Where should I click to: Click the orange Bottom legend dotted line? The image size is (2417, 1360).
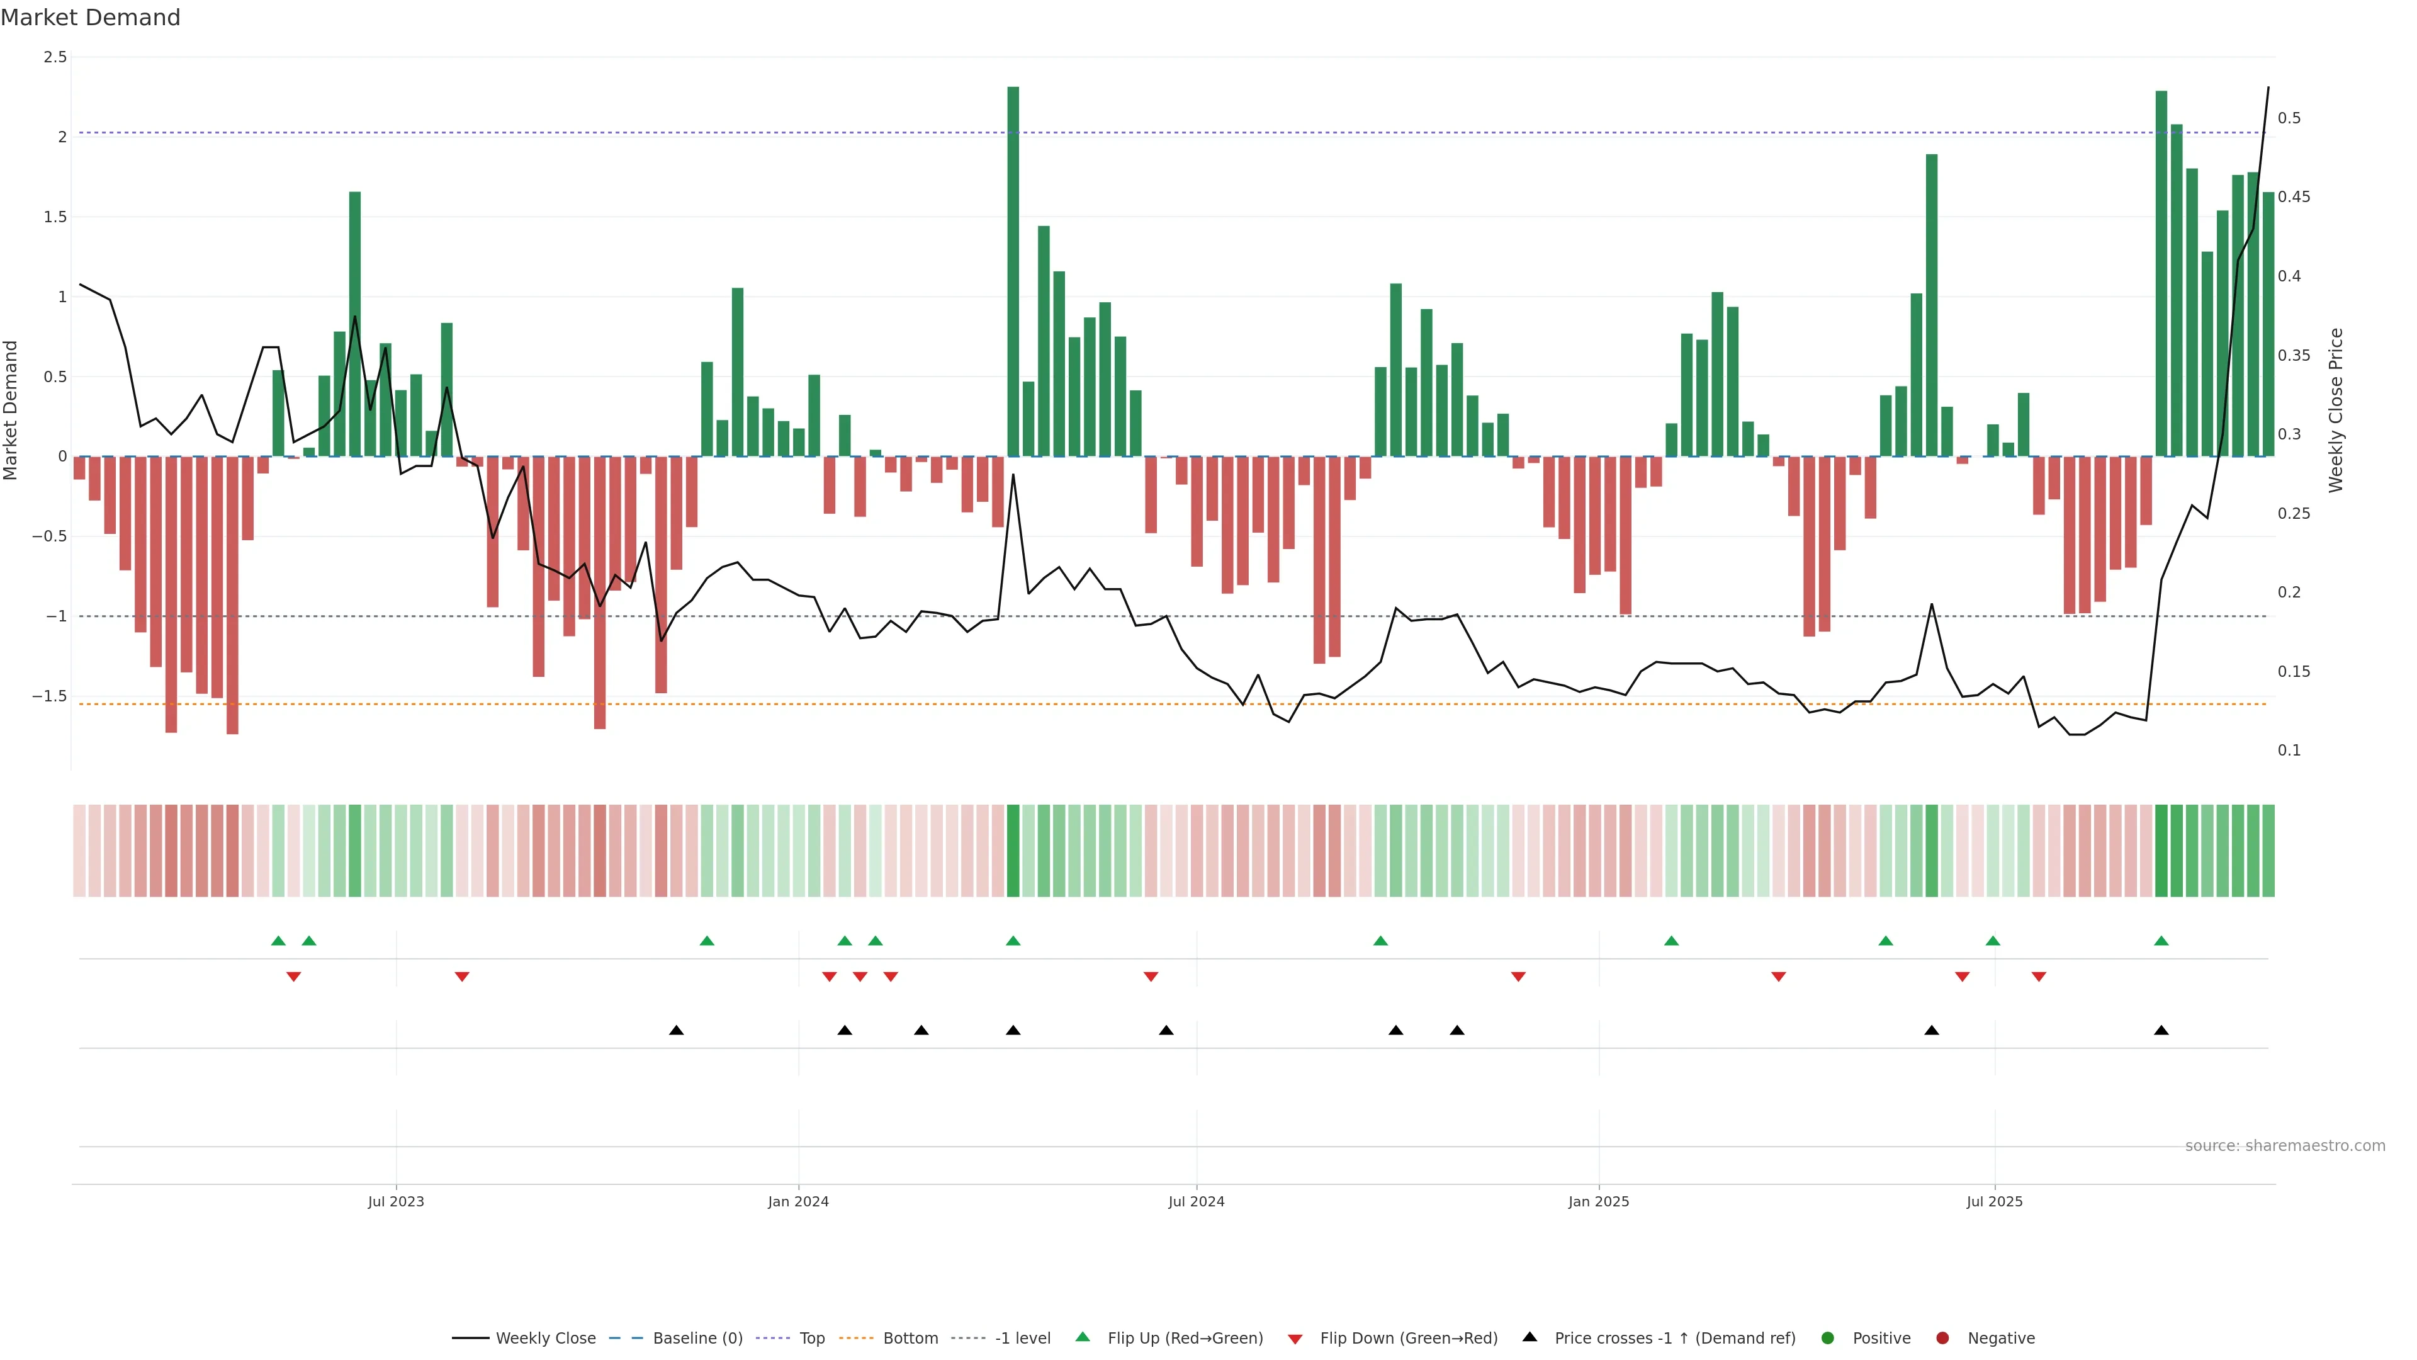(x=856, y=1337)
